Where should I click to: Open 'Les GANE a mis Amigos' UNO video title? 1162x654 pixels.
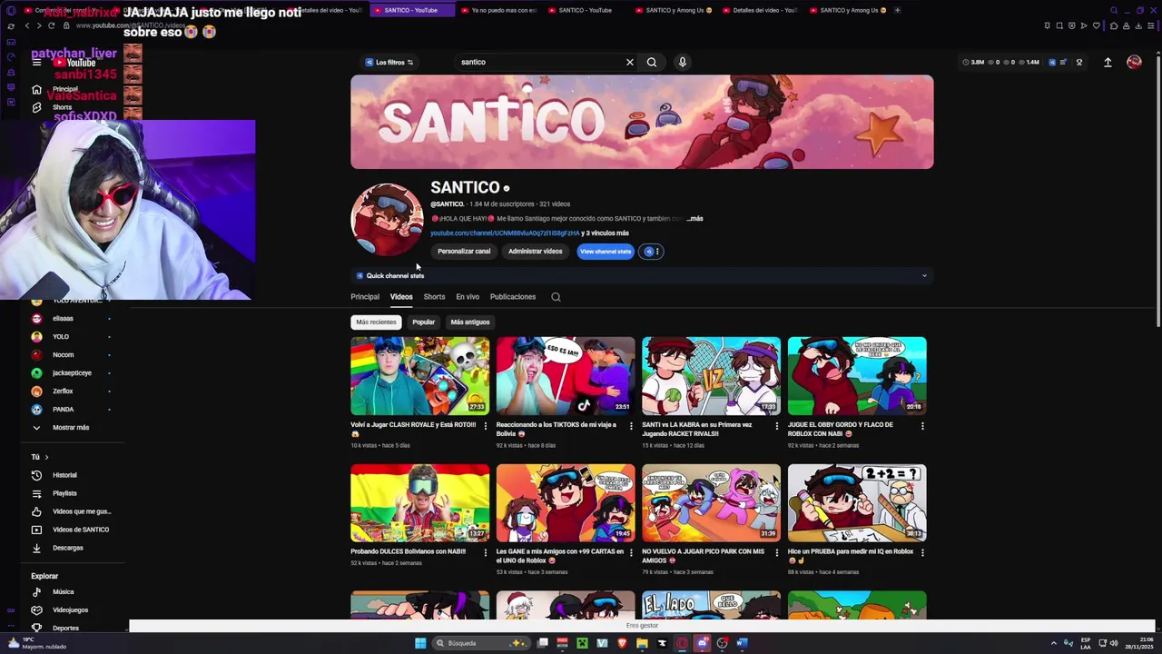(x=559, y=556)
